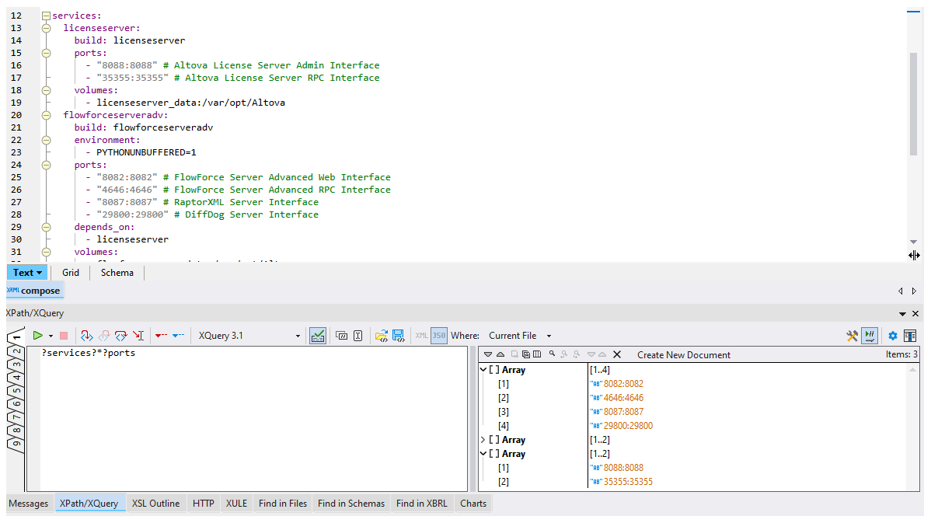Select the Copy result icon in results toolbar

click(x=525, y=354)
